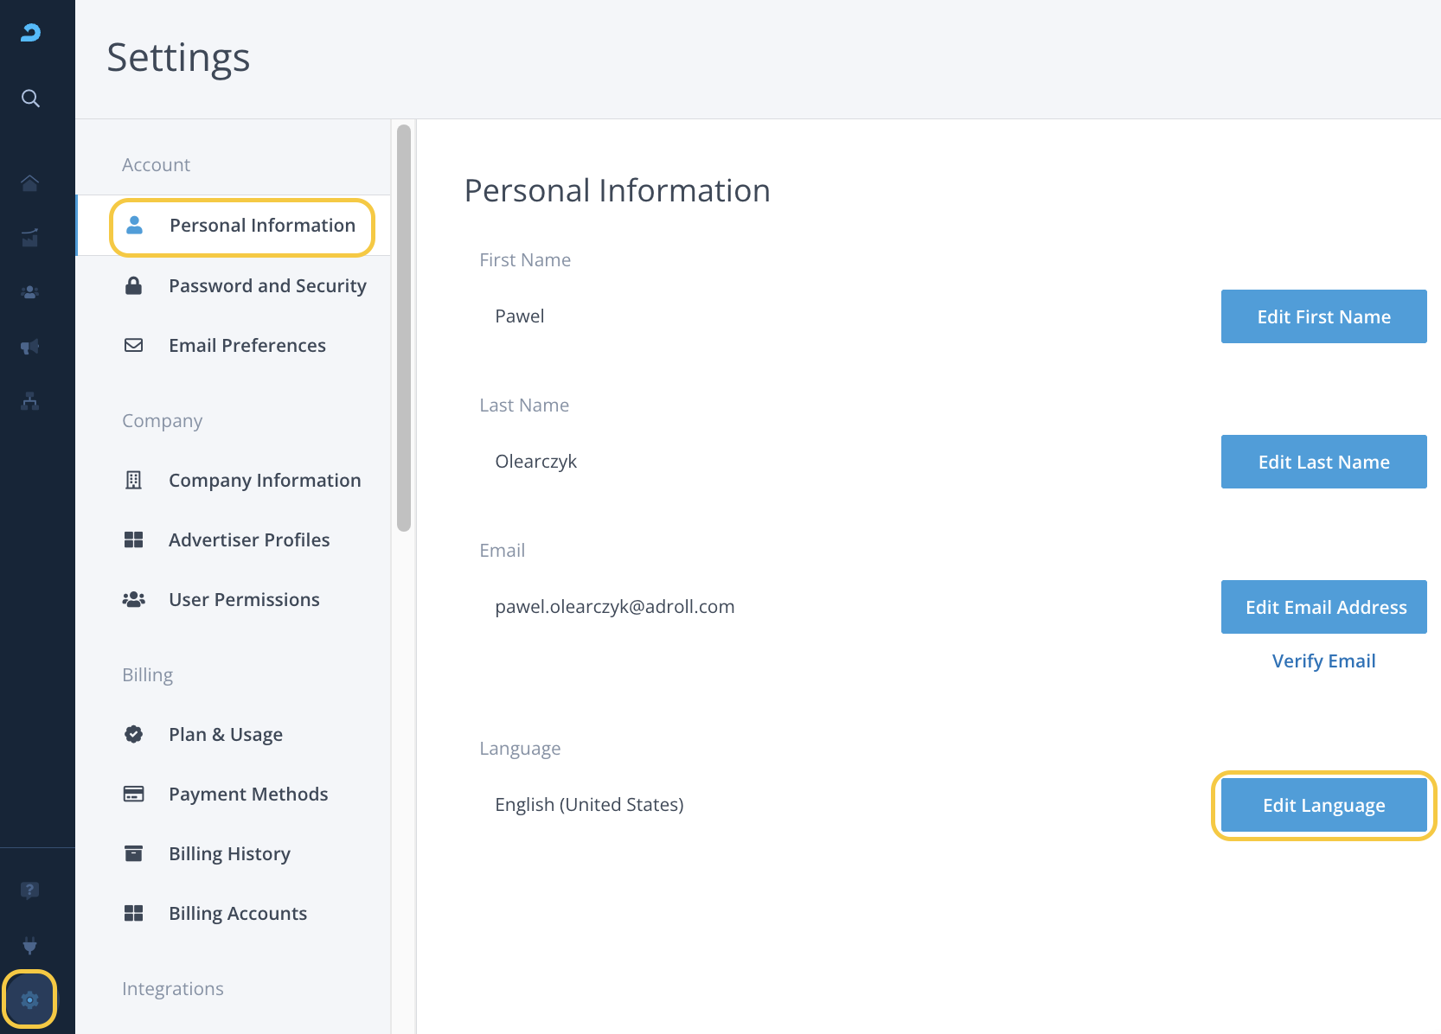1441x1034 pixels.
Task: Click the settings menu scrollbar
Action: coord(404,329)
